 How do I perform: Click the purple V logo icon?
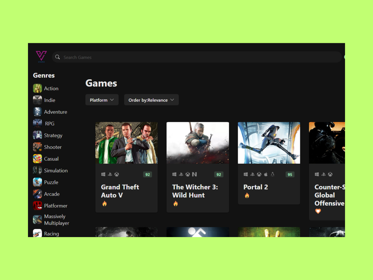click(x=41, y=57)
